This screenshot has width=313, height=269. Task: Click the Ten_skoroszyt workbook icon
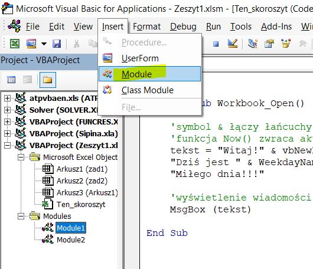point(48,204)
